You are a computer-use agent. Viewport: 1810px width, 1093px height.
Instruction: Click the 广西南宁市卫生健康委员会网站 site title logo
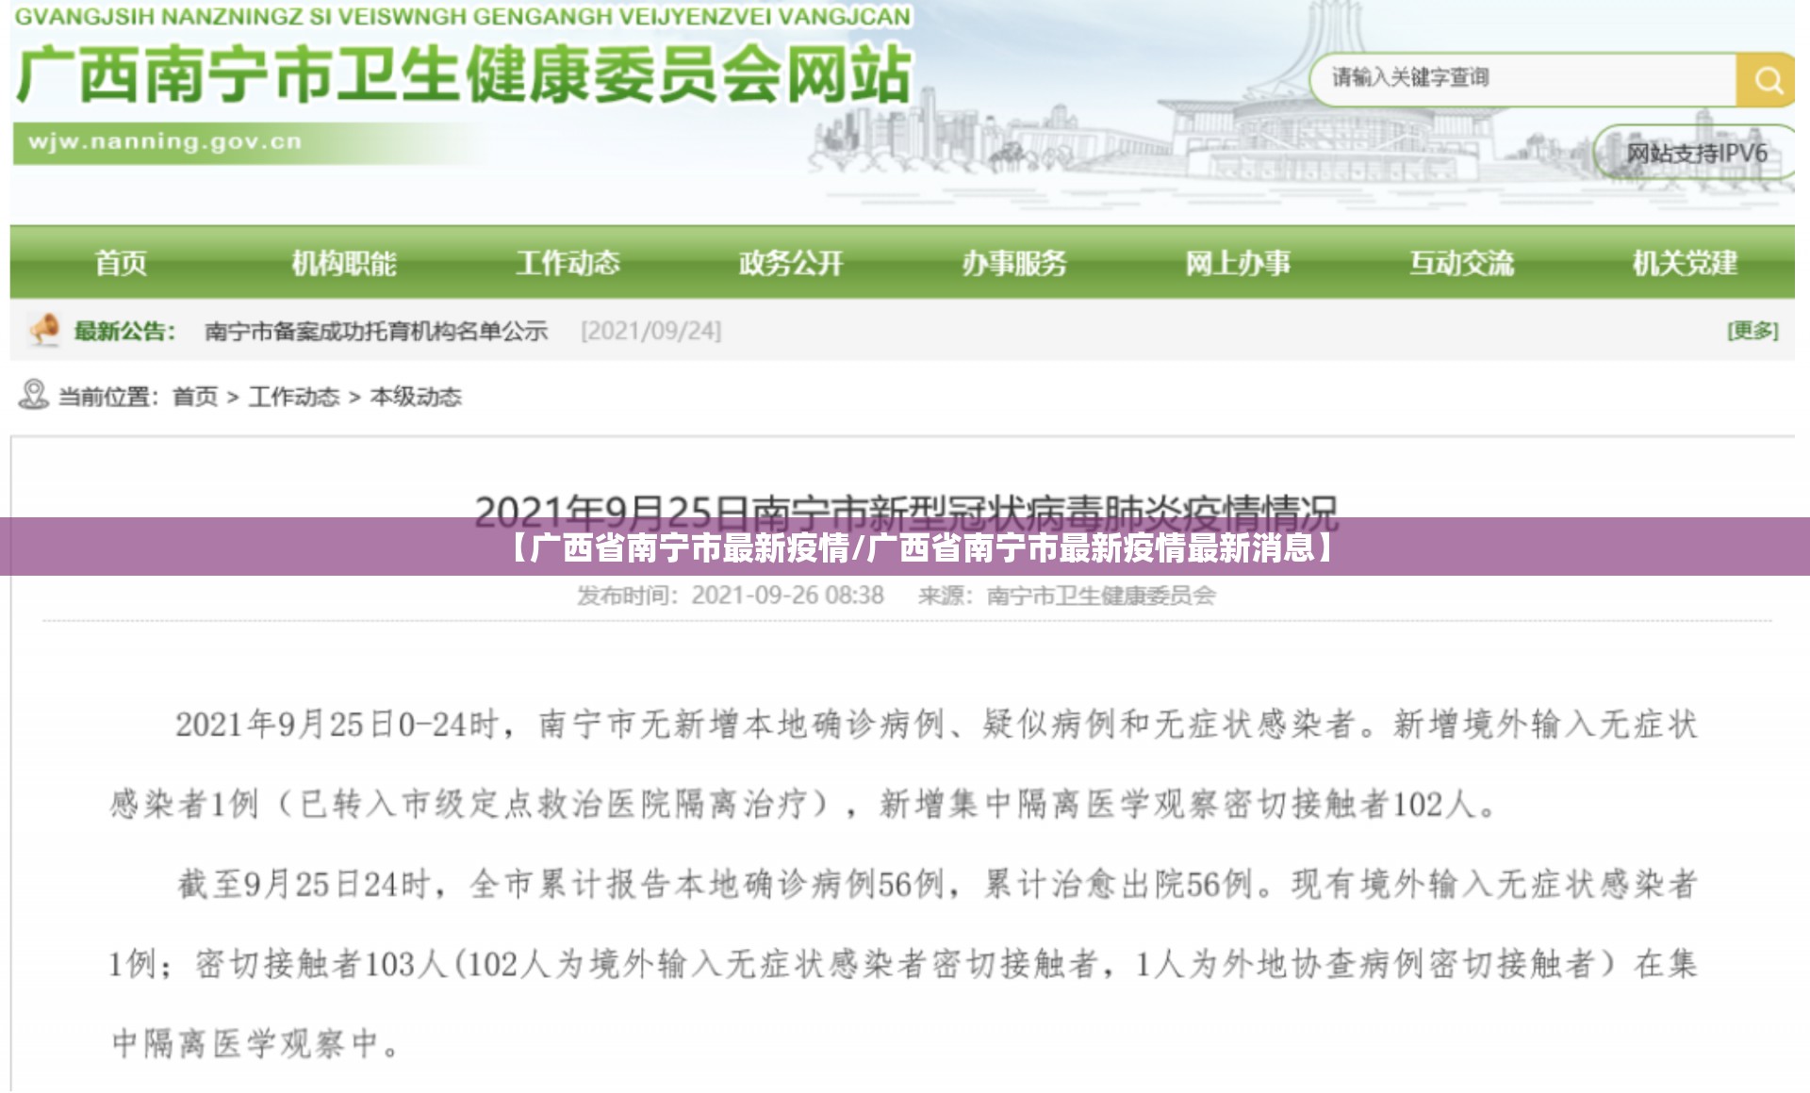(464, 75)
